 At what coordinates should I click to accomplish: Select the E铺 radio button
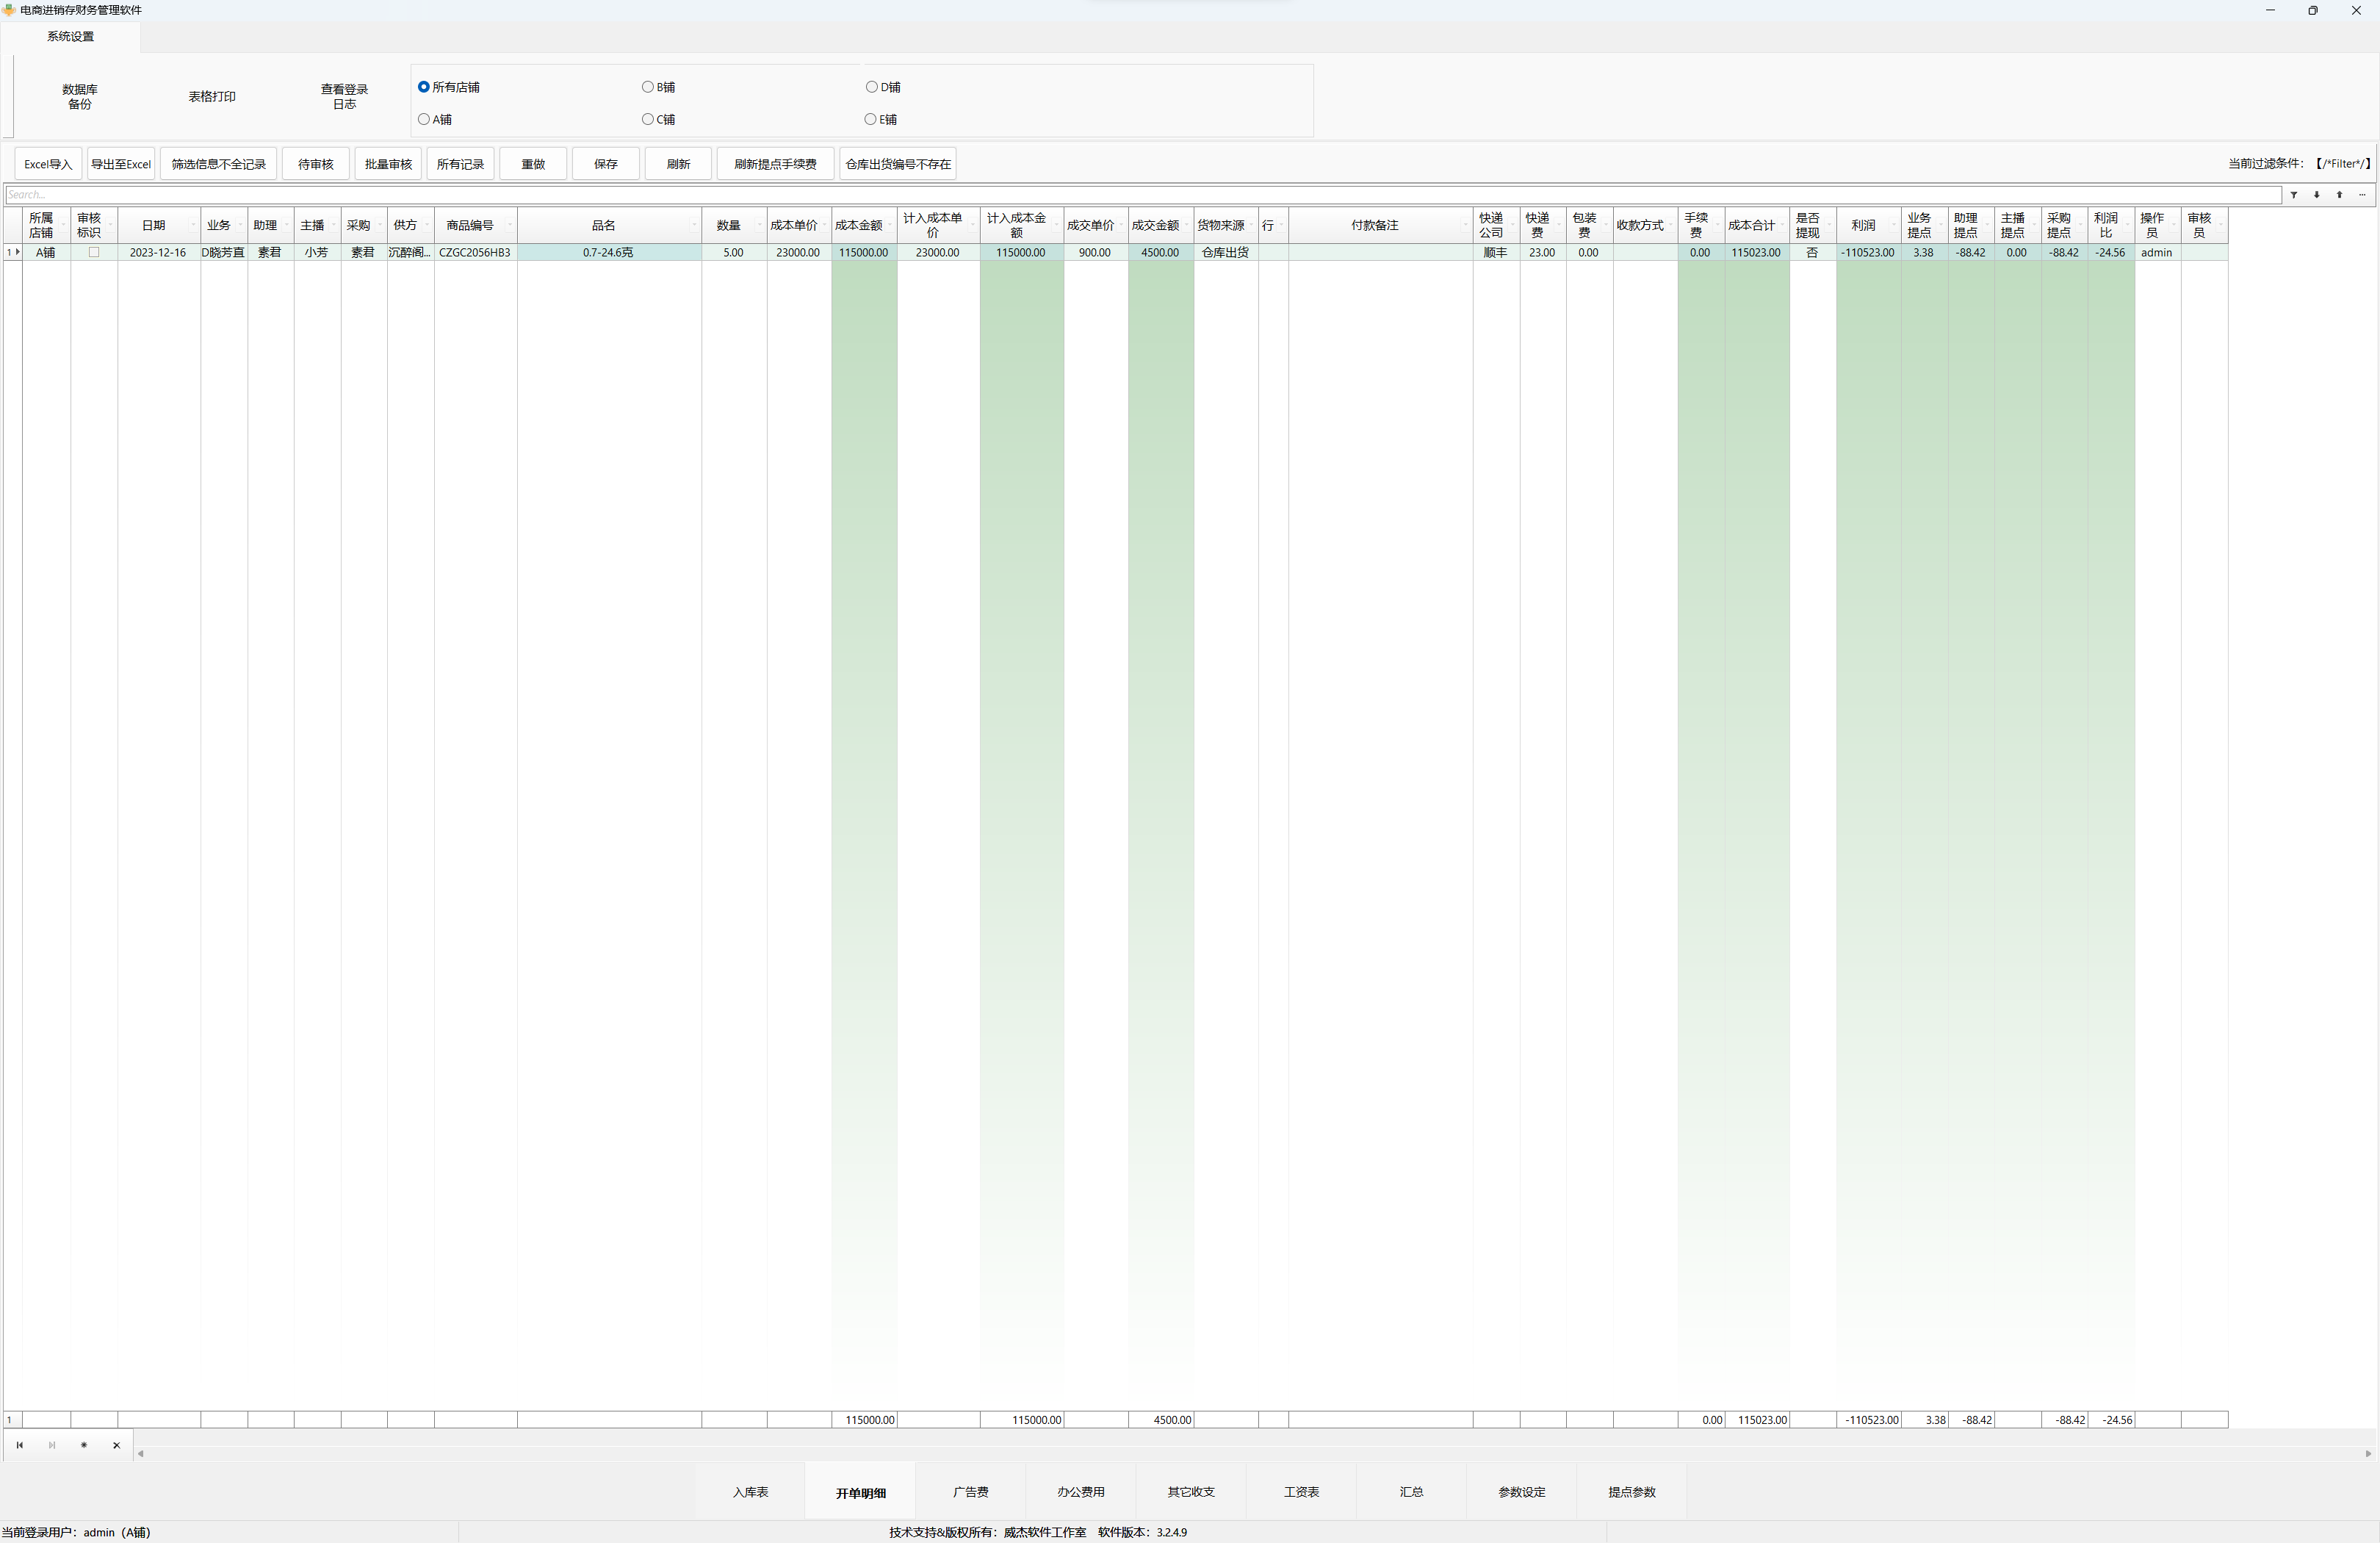coord(871,119)
